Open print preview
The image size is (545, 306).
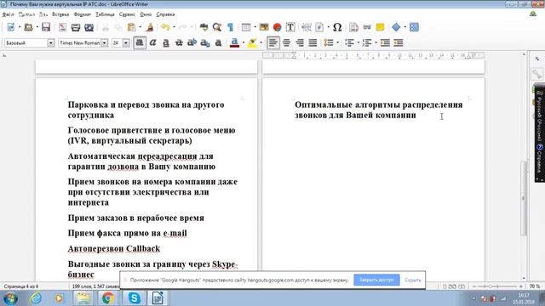pos(89,27)
